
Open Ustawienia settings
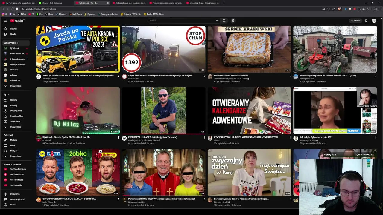tap(16, 194)
